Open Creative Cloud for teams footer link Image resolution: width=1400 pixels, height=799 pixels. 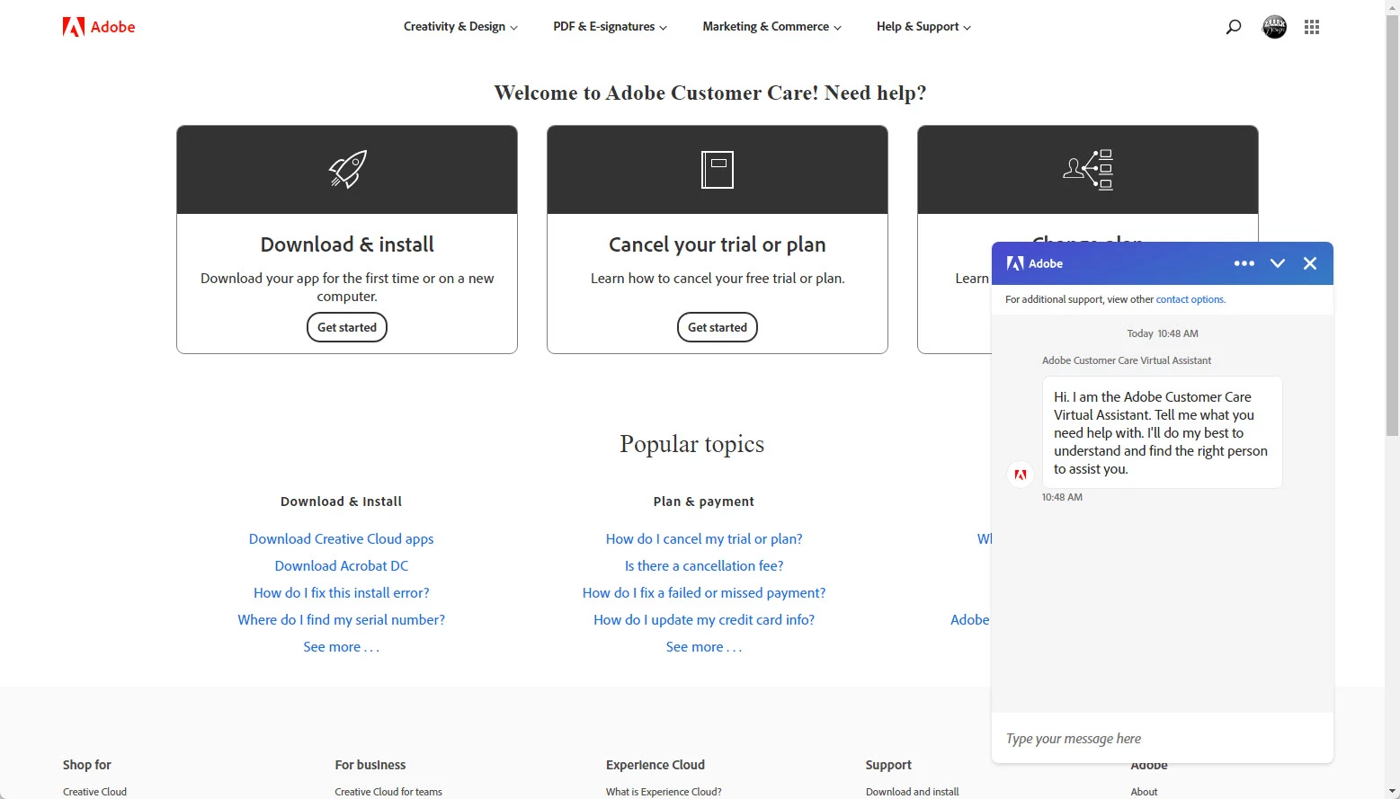click(388, 792)
